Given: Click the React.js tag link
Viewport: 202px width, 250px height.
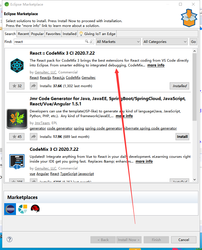Looking at the screenshot, I should [59, 77].
